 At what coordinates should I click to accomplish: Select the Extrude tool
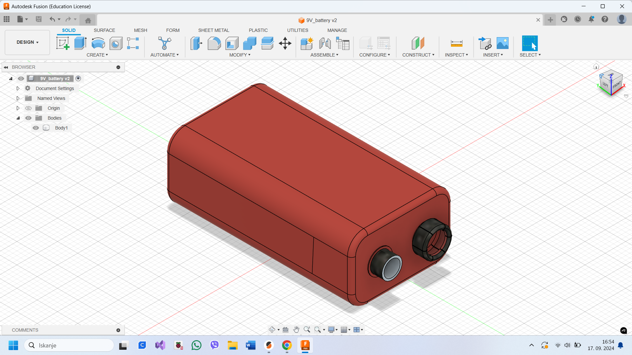click(x=80, y=43)
